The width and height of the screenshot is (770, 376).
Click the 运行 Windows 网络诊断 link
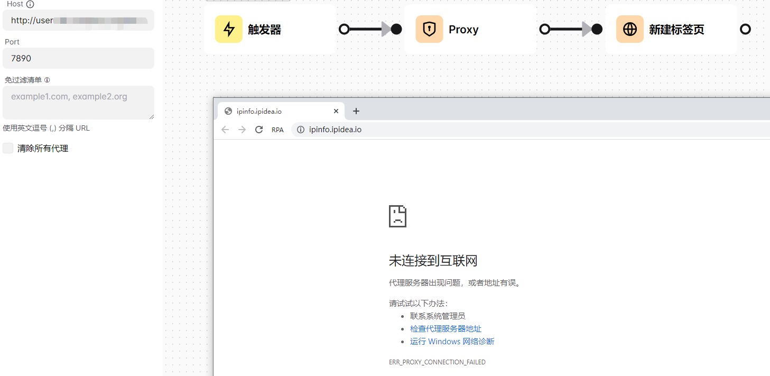pos(452,341)
